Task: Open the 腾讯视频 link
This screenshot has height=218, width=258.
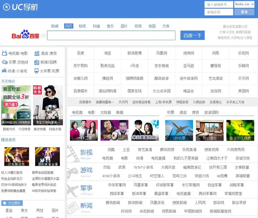Action: click(167, 150)
